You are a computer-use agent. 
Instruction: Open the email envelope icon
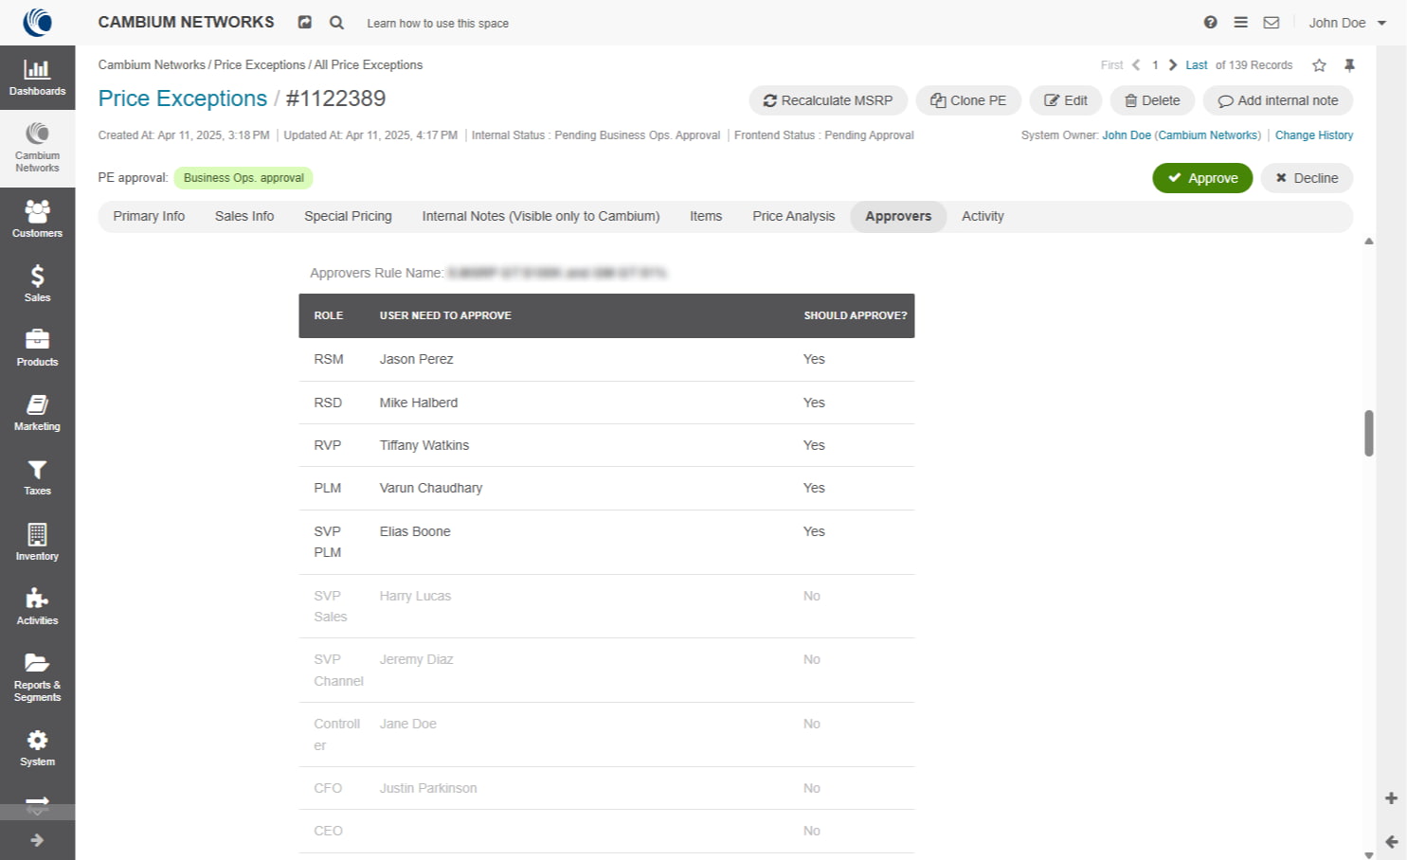tap(1272, 22)
